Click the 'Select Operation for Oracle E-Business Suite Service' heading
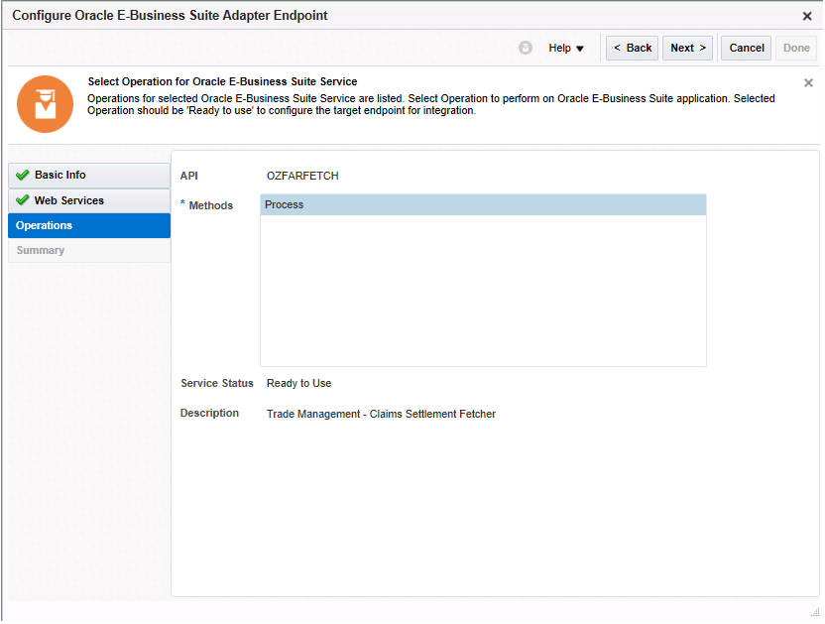Screen dimensions: 825x624 222,81
